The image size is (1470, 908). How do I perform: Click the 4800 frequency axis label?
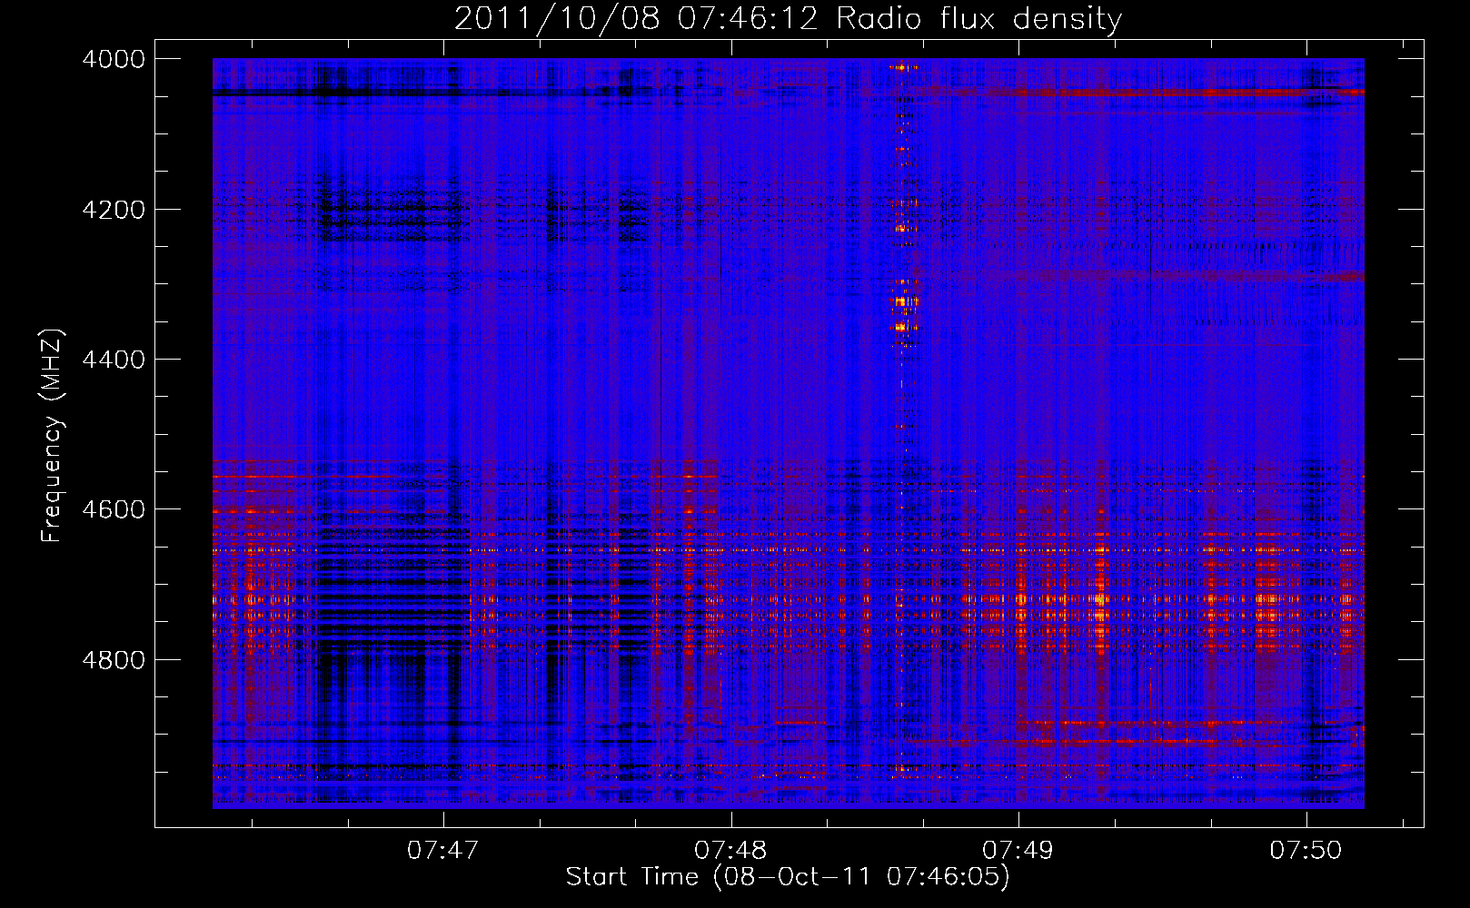tap(114, 659)
